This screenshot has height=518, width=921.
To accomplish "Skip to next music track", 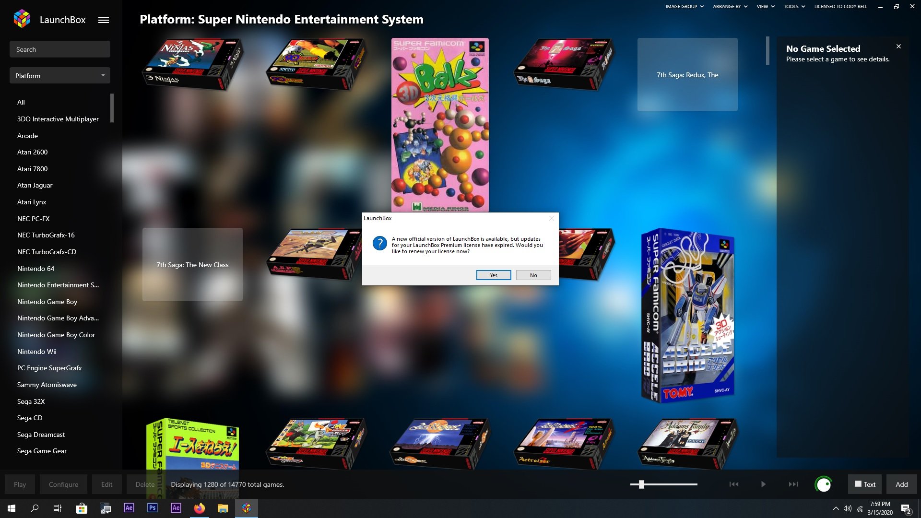I will point(793,484).
